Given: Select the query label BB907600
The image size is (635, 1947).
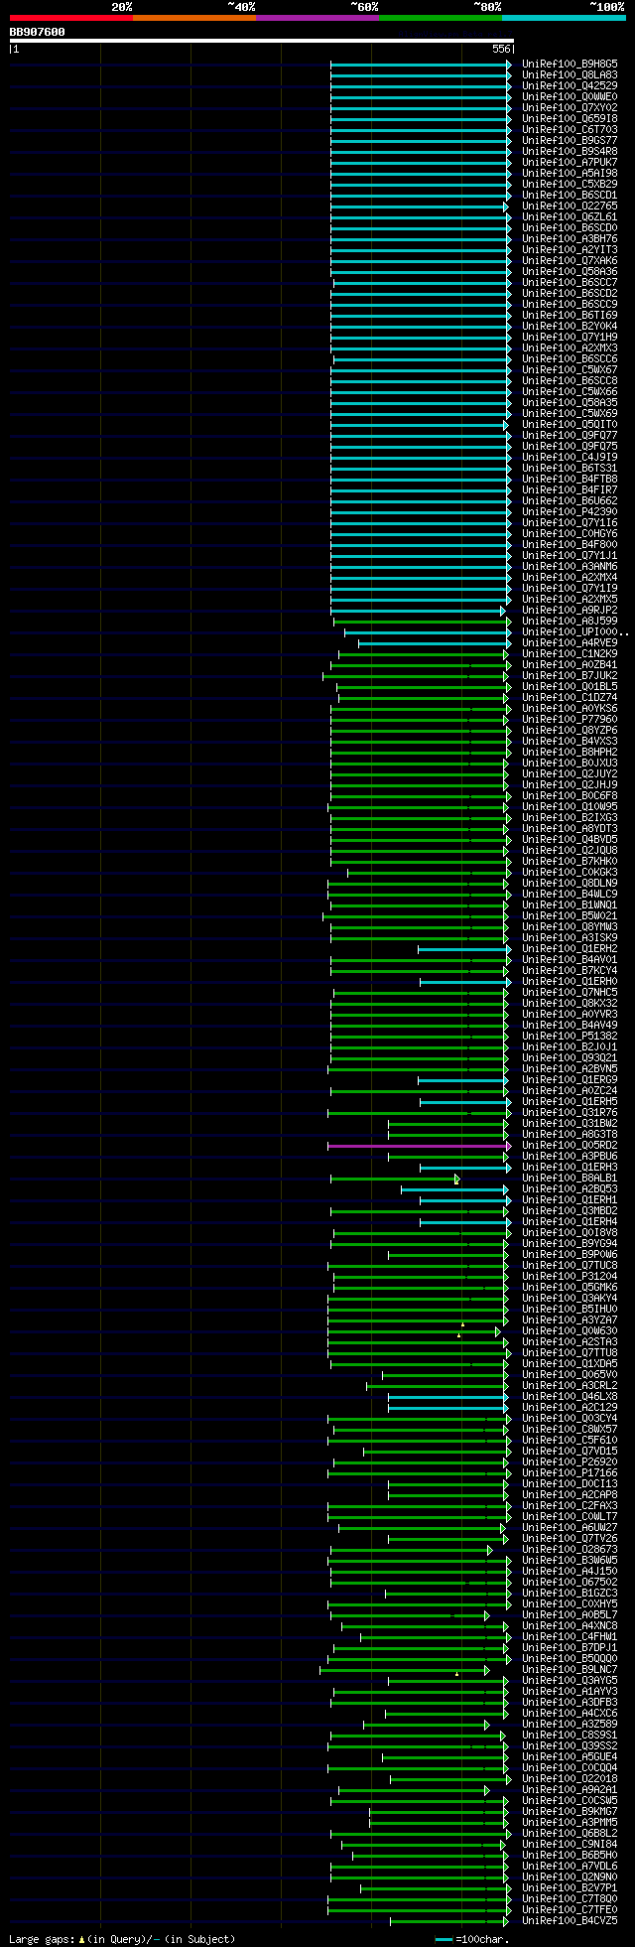Looking at the screenshot, I should [38, 32].
